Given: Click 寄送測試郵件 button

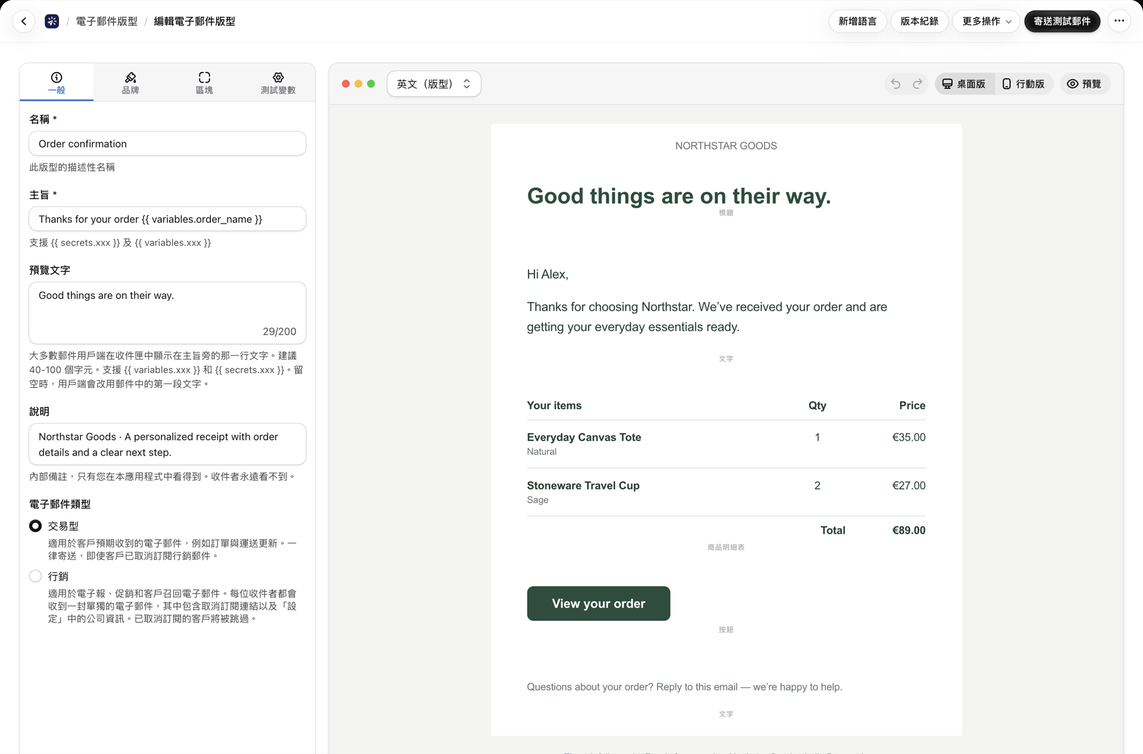Looking at the screenshot, I should tap(1062, 21).
